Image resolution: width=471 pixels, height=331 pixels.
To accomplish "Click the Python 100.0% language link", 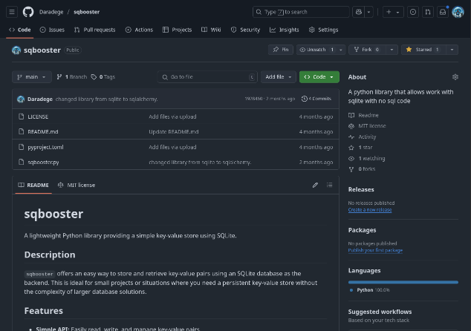I will click(x=370, y=290).
